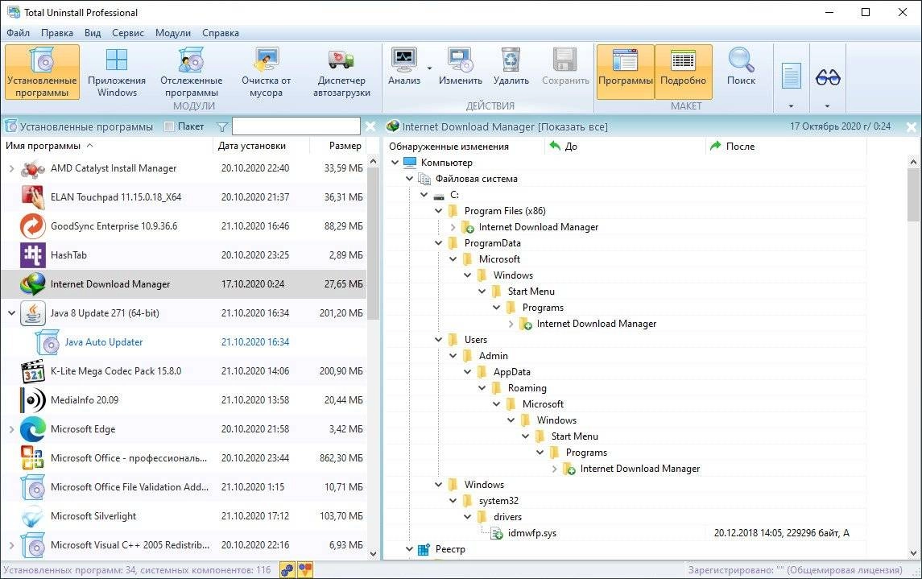Click the ELAN Touchpad program icon
The height and width of the screenshot is (579, 922).
[33, 197]
